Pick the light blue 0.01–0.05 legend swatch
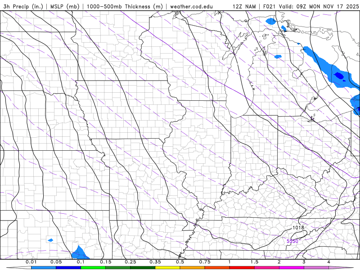 44,268
